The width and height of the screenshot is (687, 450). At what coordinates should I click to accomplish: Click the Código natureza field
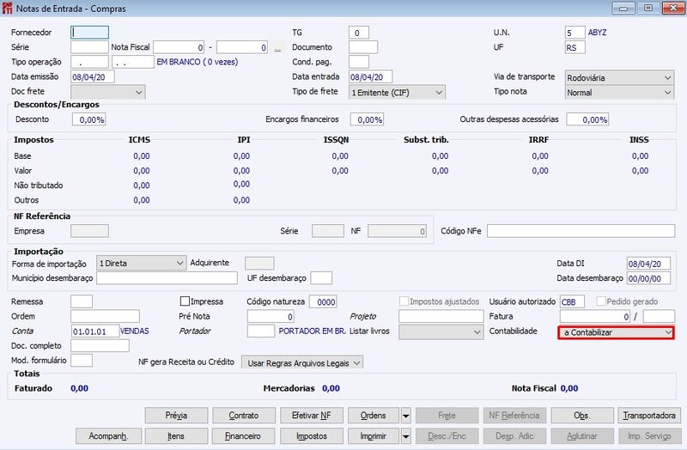click(323, 301)
